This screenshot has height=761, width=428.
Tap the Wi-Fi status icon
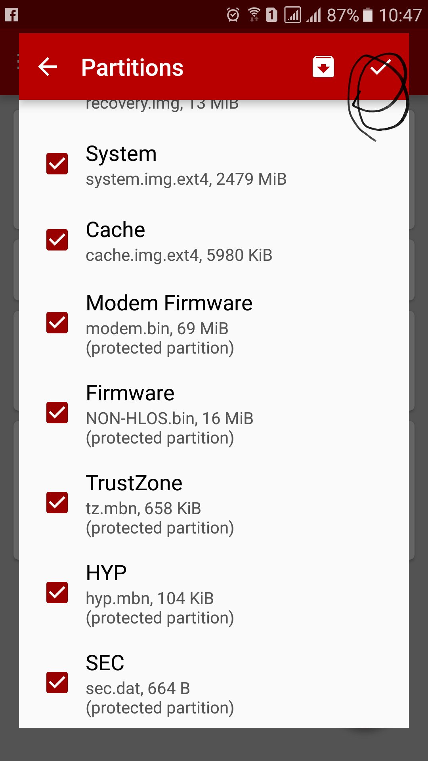(x=254, y=15)
